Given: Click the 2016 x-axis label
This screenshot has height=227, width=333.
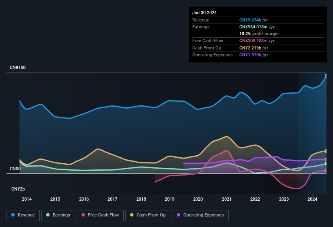Looking at the screenshot, I should [x=84, y=199].
